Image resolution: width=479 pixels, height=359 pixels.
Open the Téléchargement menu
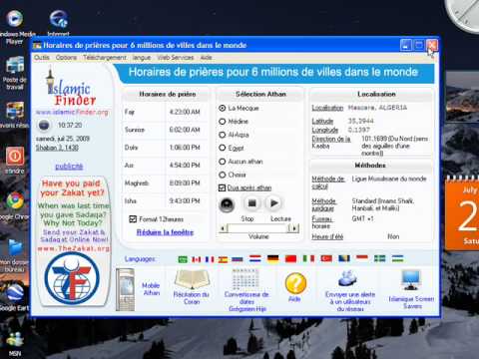click(x=105, y=57)
